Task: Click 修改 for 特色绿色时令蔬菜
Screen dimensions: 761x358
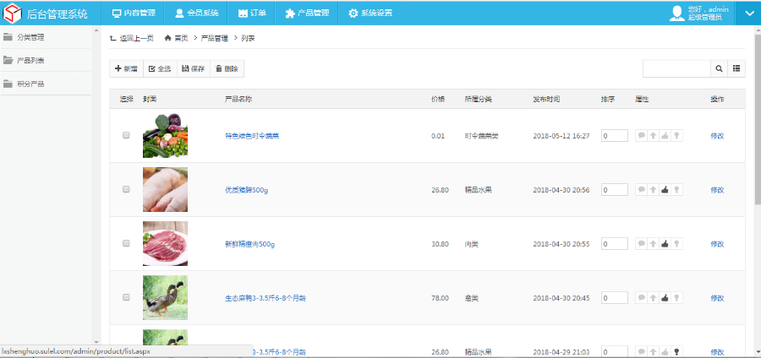Action: click(717, 136)
